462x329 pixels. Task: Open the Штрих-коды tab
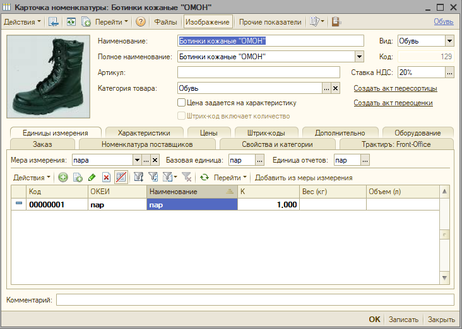[267, 133]
